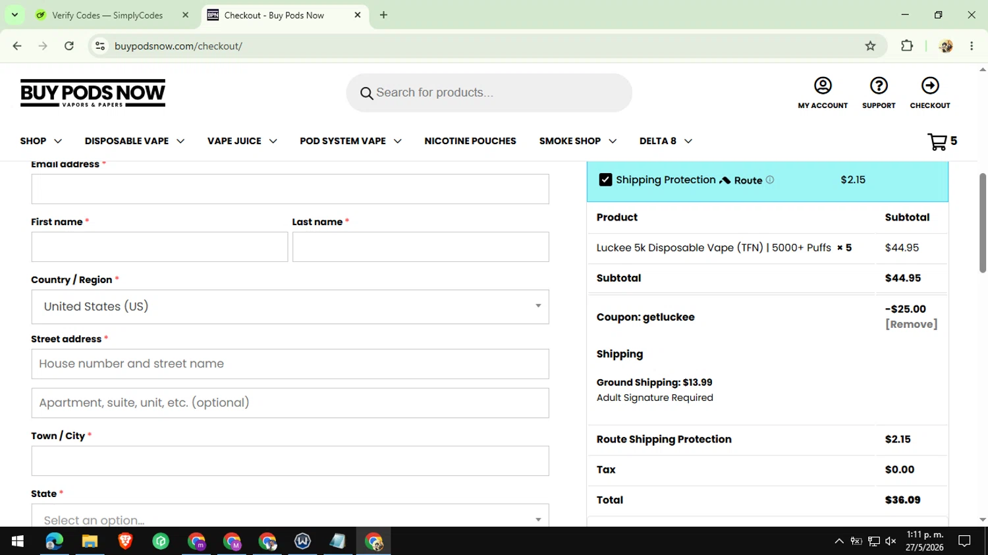Viewport: 988px width, 555px height.
Task: Reload the checkout page
Action: click(69, 46)
